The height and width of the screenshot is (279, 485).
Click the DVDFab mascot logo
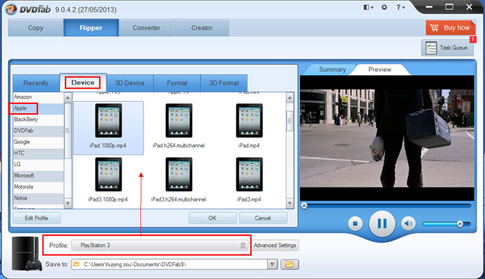(x=10, y=9)
